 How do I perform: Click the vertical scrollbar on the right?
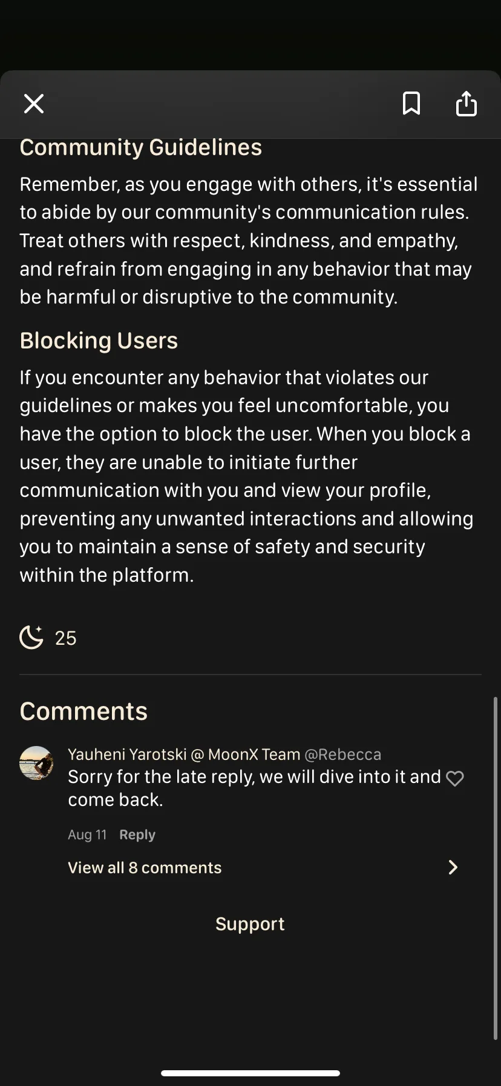[x=496, y=867]
